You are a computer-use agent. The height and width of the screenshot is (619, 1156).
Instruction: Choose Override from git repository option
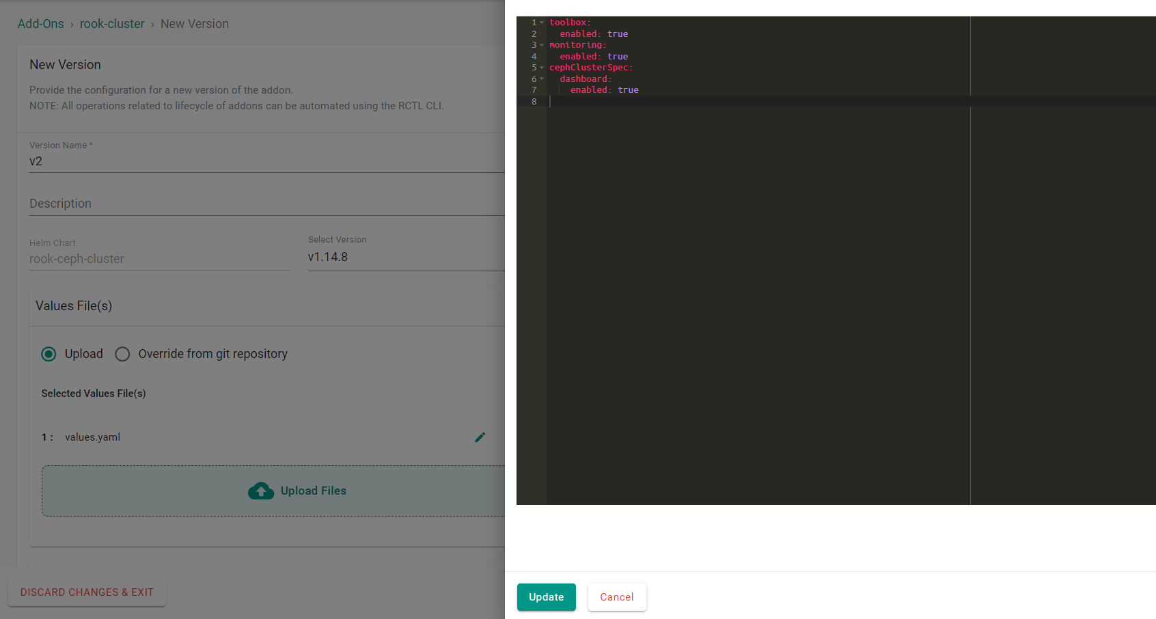click(122, 354)
